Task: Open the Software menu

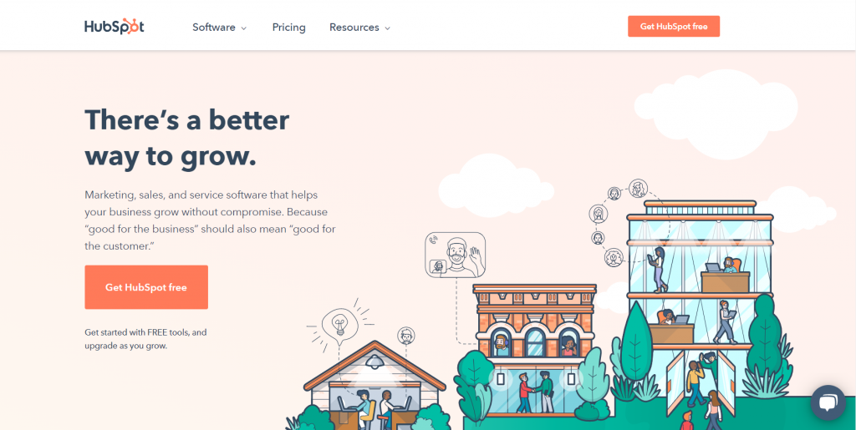Action: point(220,28)
